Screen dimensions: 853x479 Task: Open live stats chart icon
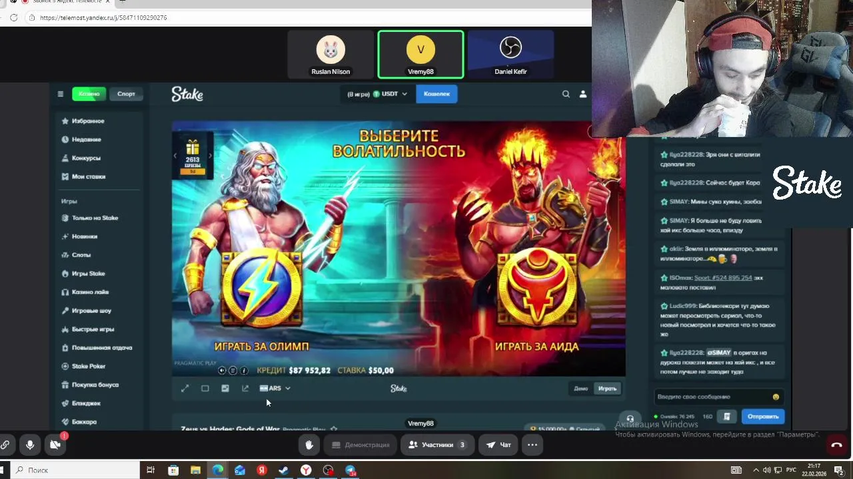[225, 389]
